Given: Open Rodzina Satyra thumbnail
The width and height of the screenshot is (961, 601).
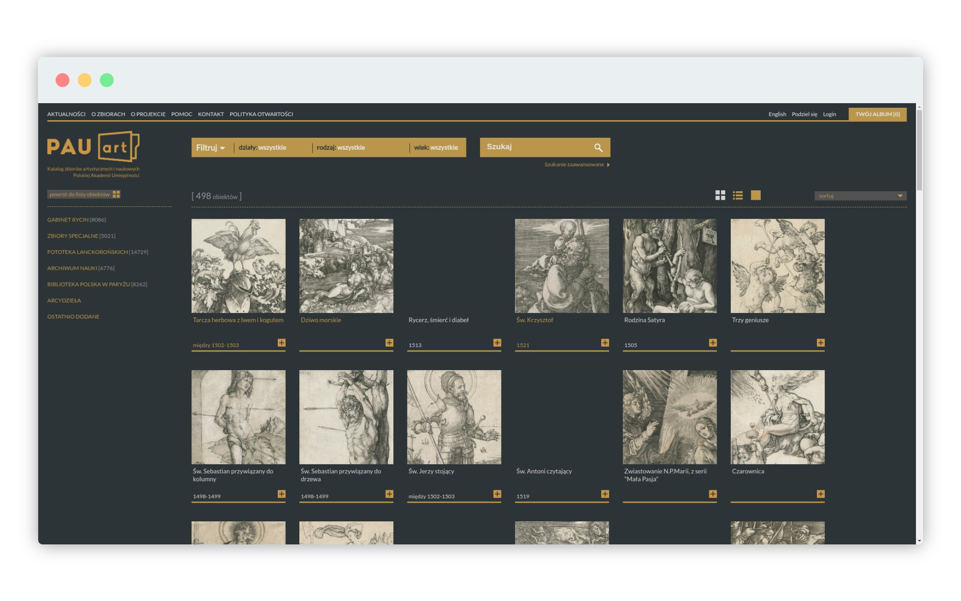Looking at the screenshot, I should [670, 266].
